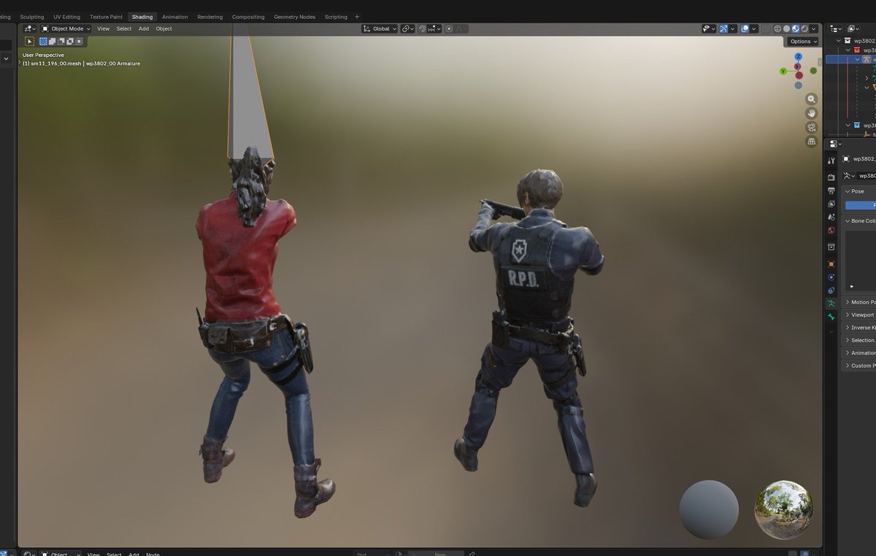Open the Options dropdown in viewport
Image resolution: width=876 pixels, height=556 pixels.
(803, 42)
